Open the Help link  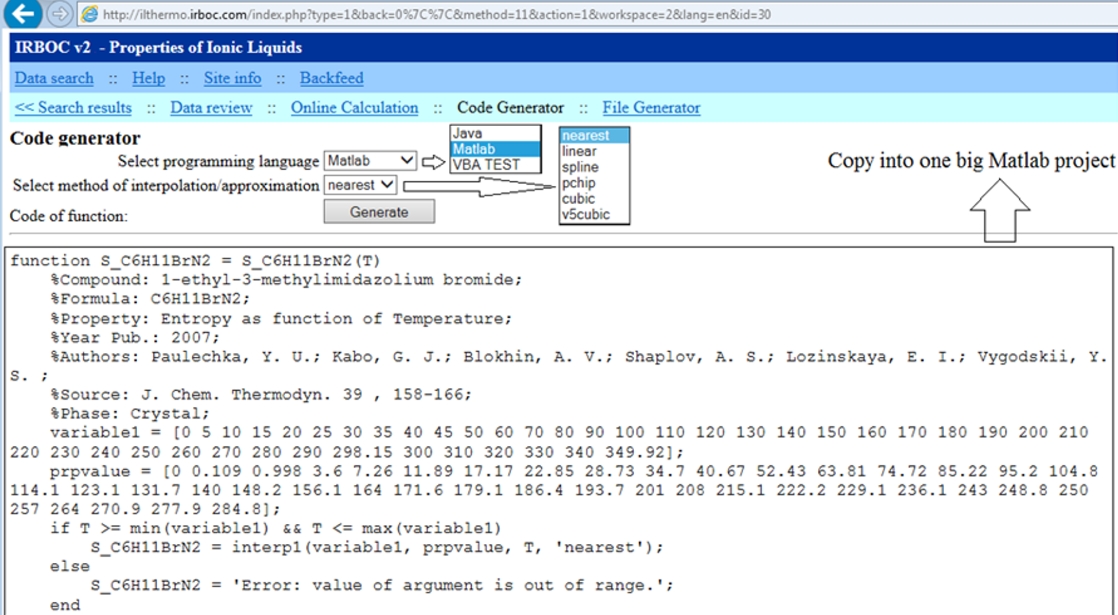148,78
